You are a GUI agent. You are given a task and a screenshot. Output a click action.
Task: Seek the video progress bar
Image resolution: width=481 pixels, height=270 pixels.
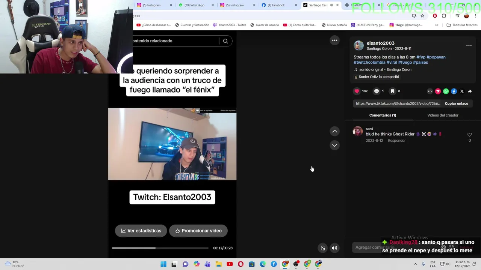pyautogui.click(x=160, y=248)
